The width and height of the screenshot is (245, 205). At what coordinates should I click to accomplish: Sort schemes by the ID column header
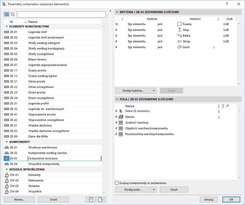tap(18, 22)
